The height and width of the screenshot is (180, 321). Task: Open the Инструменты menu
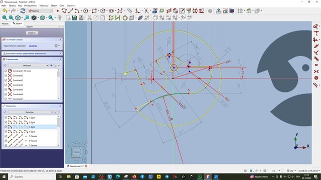31,5
